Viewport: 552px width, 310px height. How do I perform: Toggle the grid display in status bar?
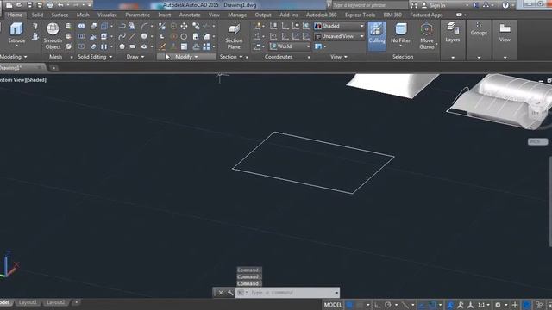point(349,305)
